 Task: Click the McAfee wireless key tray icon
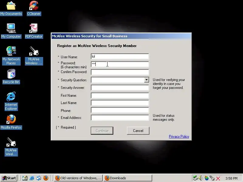(x=212, y=178)
